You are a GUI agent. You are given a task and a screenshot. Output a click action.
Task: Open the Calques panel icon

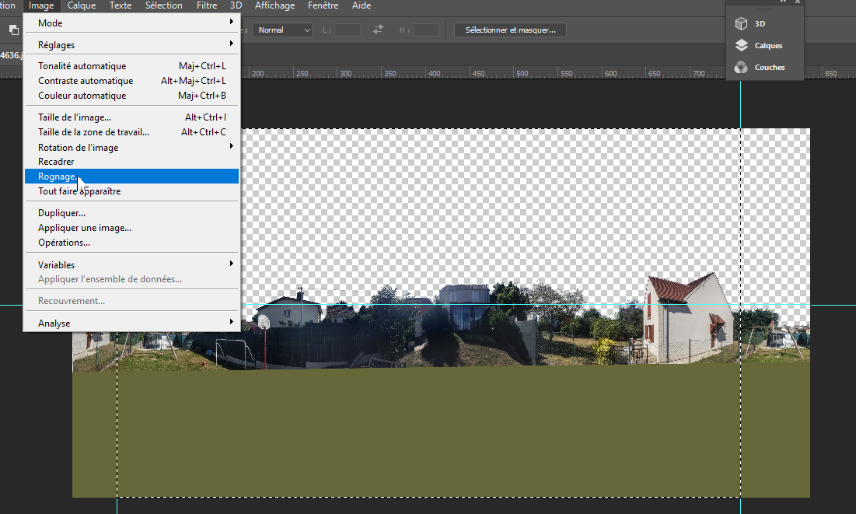point(742,46)
